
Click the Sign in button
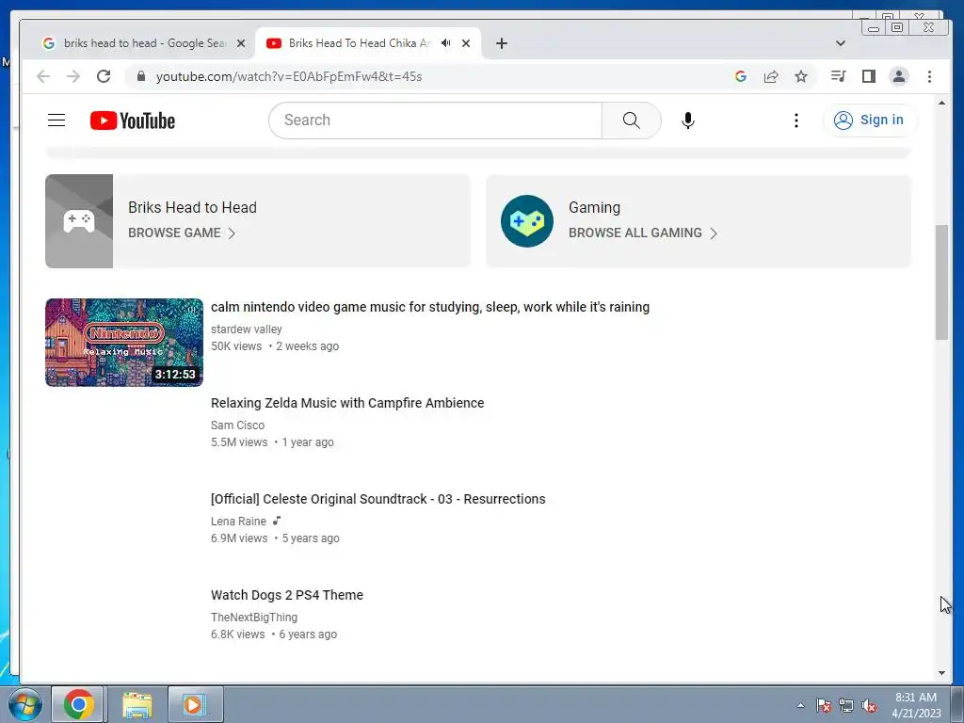[x=869, y=120]
